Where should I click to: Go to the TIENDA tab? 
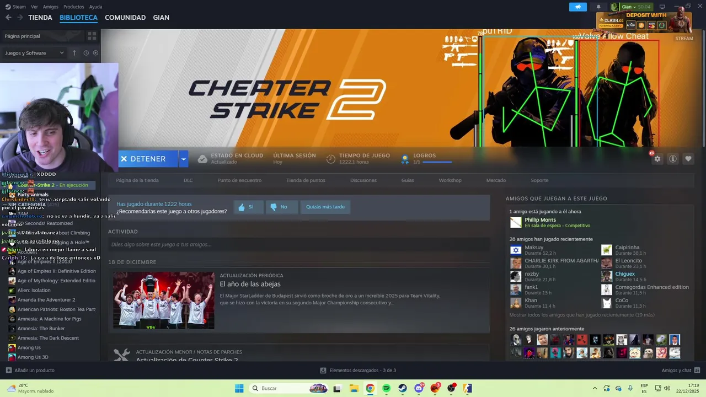40,18
